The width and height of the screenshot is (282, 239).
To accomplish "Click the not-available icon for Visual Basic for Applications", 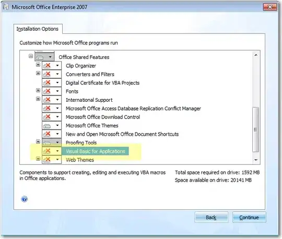I will 47,151.
